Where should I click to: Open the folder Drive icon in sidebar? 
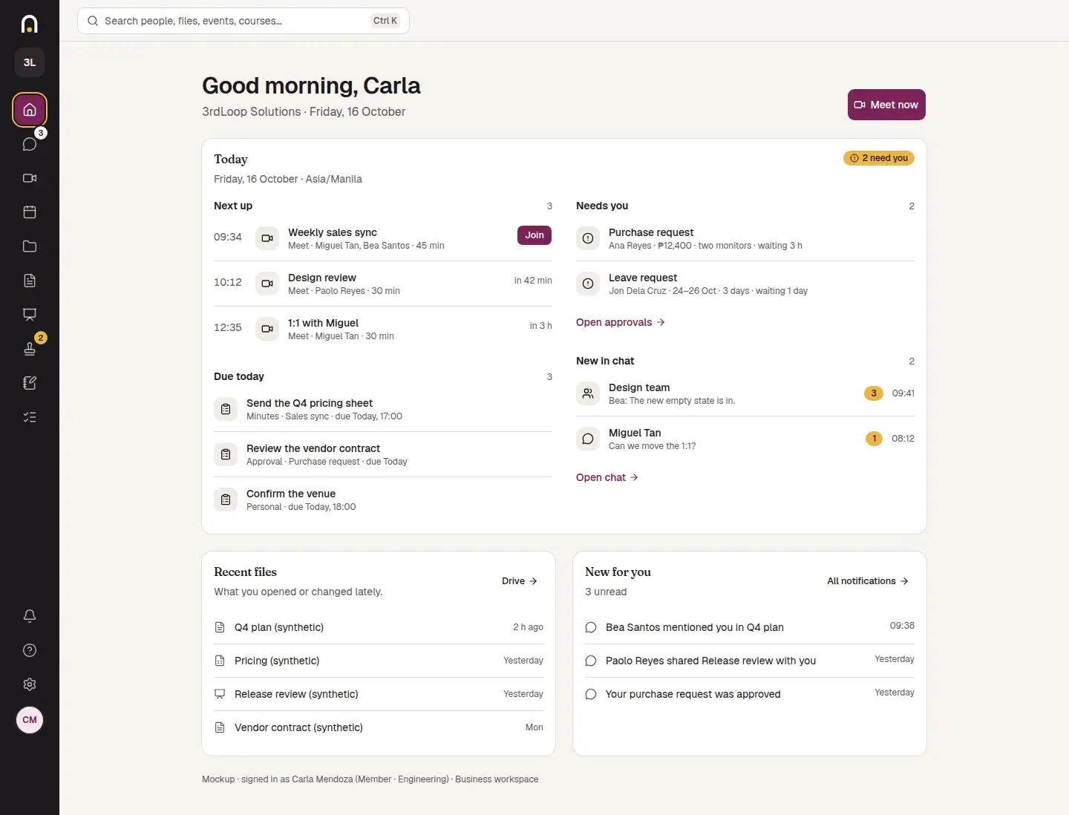point(30,246)
